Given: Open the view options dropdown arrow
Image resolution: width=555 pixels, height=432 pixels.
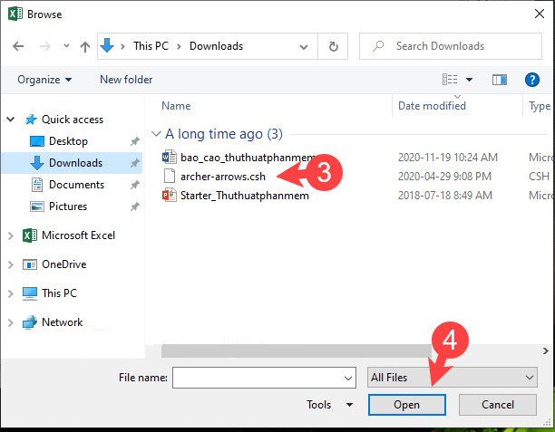Looking at the screenshot, I should coord(469,80).
